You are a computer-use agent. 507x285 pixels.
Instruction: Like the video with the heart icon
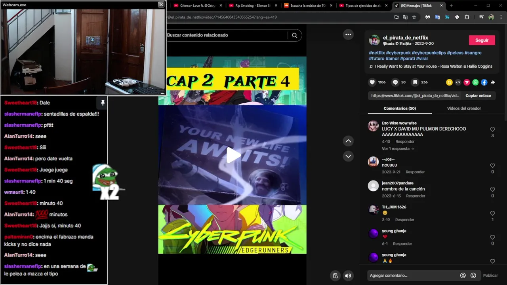click(x=372, y=82)
